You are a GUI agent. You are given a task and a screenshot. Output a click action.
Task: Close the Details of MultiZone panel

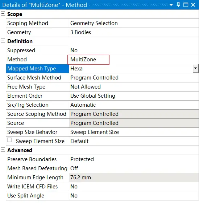click(193, 5)
